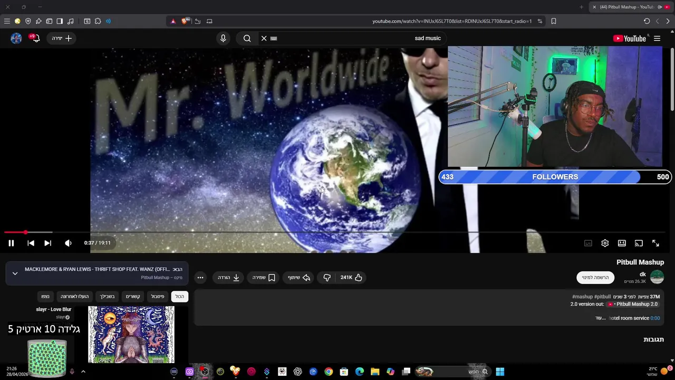Open Brave Shields lion icon
Image resolution: width=675 pixels, height=380 pixels.
tap(185, 21)
